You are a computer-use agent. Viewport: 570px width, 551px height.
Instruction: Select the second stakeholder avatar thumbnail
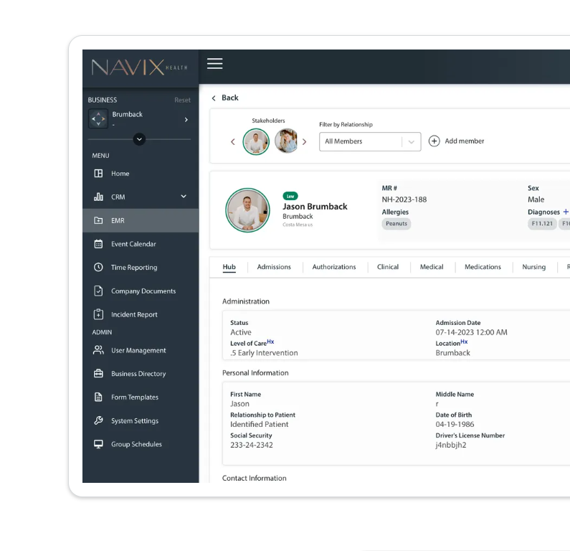pos(286,141)
